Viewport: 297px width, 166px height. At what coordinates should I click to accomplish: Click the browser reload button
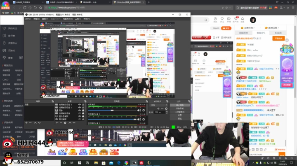(x=25, y=8)
